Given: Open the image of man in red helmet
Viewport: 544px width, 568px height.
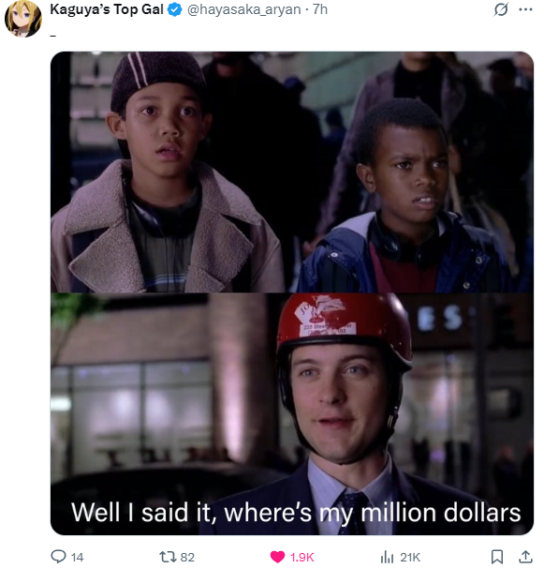Looking at the screenshot, I should click(292, 413).
